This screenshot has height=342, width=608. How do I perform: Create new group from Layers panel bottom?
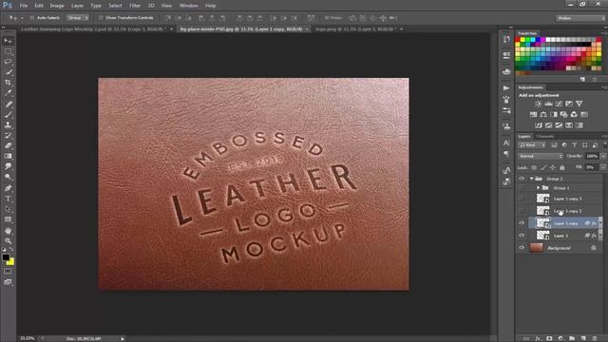coord(572,338)
